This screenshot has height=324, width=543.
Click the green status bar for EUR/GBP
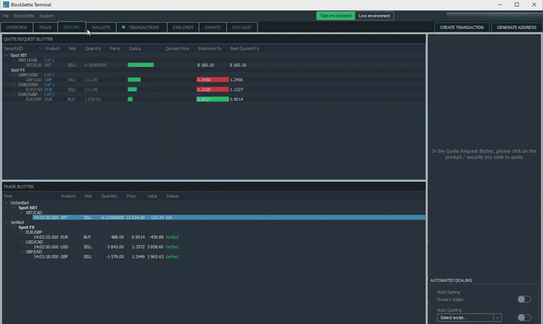pos(130,99)
